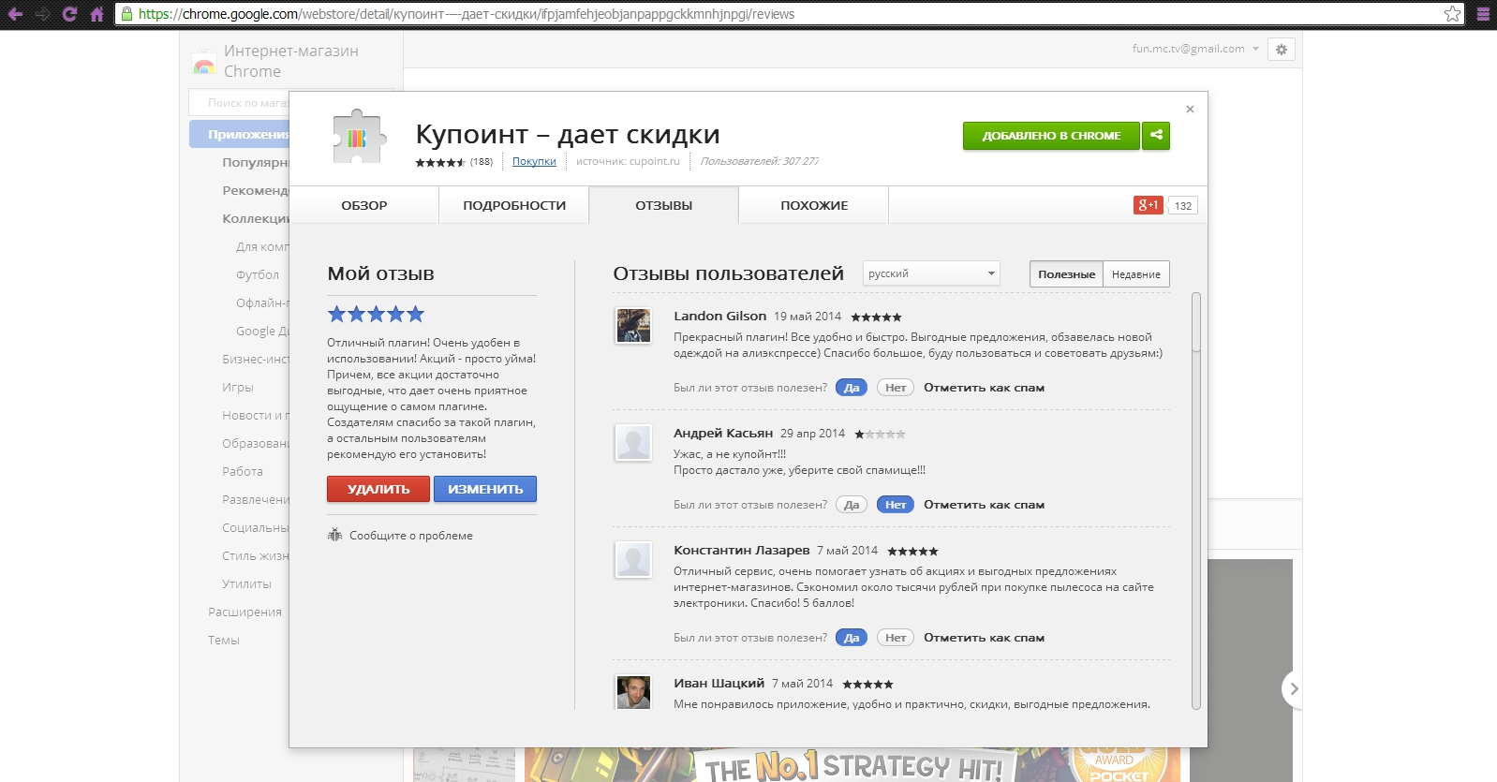This screenshot has width=1497, height=782.
Task: Open Константин Лазарев reviewer name
Action: [x=742, y=550]
